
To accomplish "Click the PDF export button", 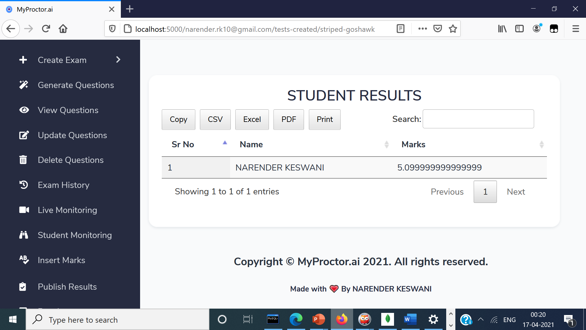I will pos(288,119).
